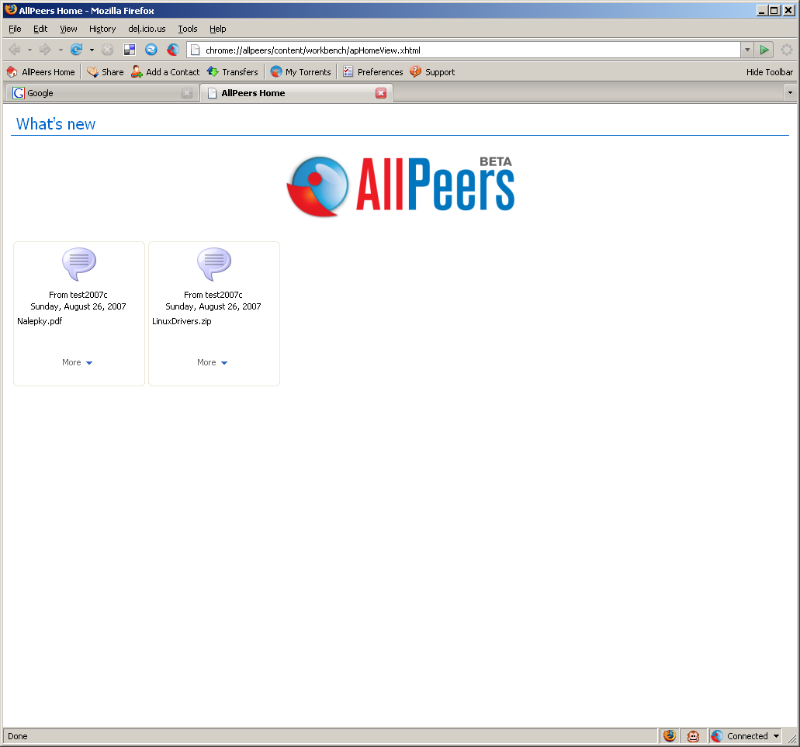This screenshot has width=800, height=747.
Task: Open the address bar history dropdown
Action: coord(747,50)
